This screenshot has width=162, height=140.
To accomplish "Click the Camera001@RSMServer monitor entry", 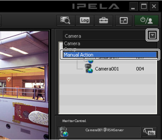I will pos(99,132).
